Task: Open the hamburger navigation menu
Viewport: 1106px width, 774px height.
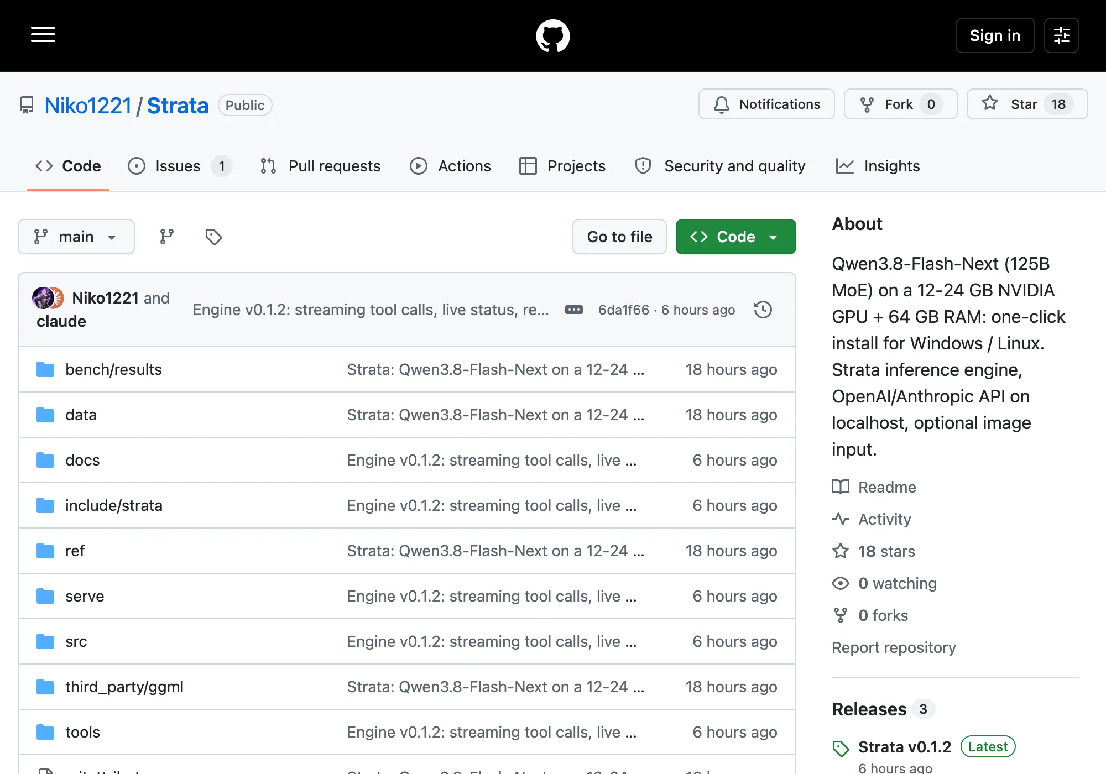Action: click(x=43, y=35)
